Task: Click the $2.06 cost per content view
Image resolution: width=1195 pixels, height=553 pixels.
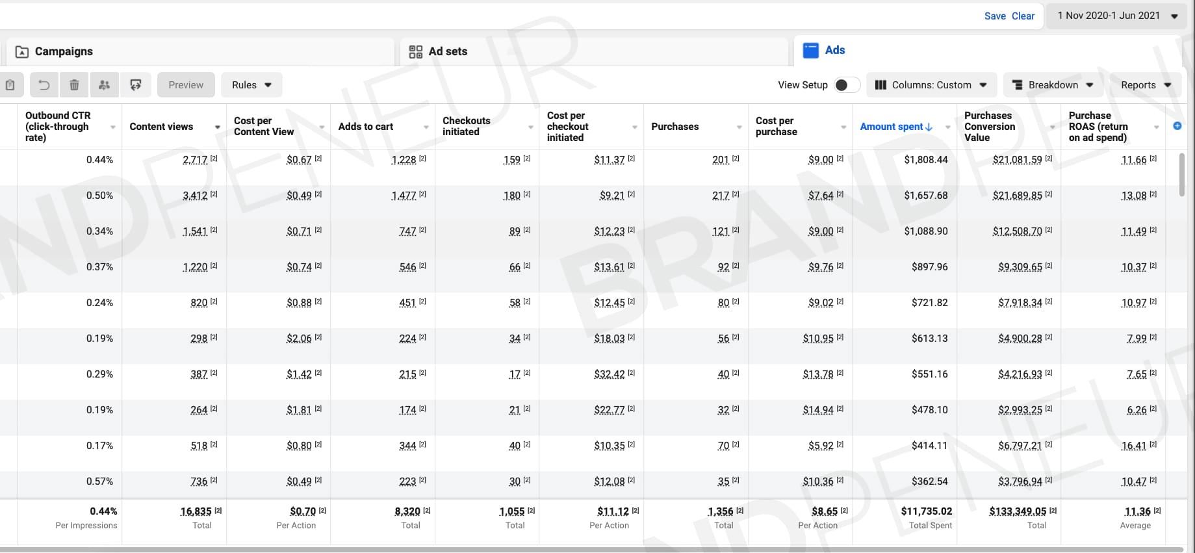Action: pyautogui.click(x=299, y=339)
